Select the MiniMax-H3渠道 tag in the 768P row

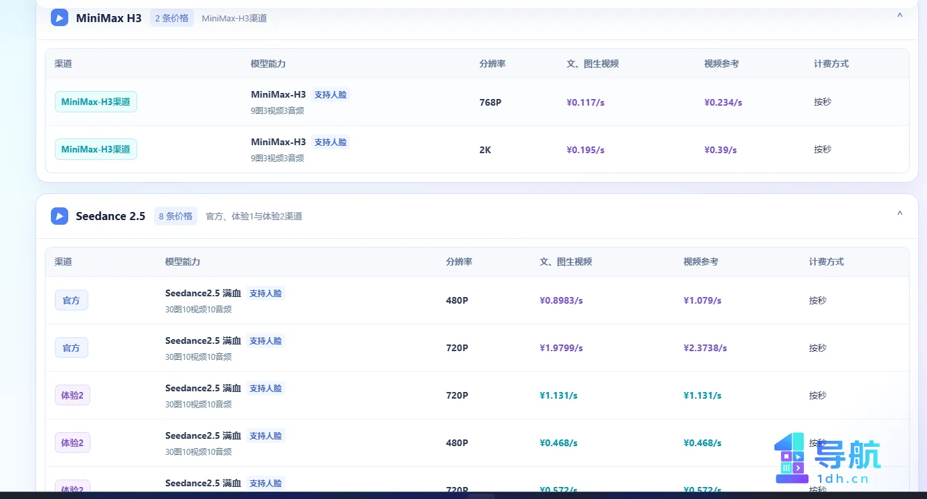click(x=96, y=102)
